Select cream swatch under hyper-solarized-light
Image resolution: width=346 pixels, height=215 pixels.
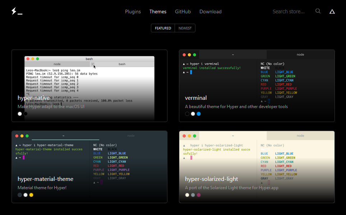pos(187,195)
